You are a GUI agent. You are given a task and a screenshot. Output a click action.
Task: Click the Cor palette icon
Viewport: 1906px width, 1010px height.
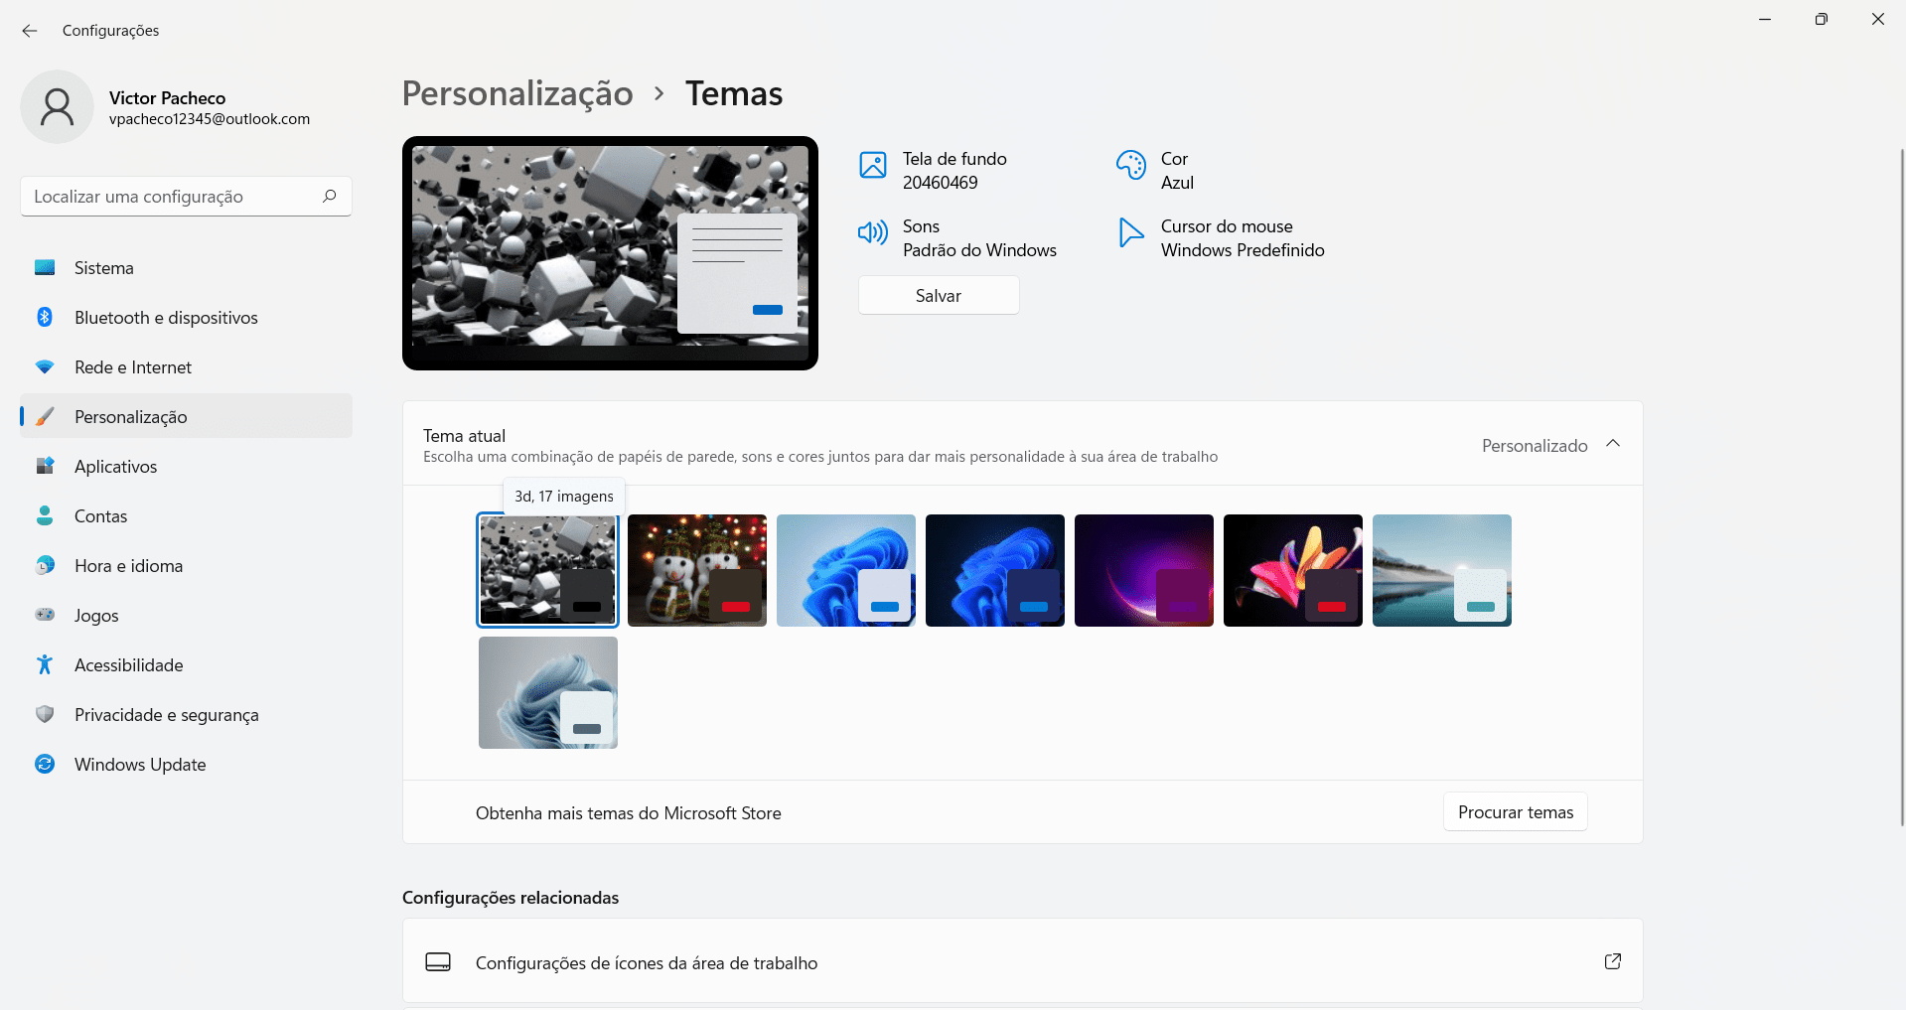pos(1130,166)
